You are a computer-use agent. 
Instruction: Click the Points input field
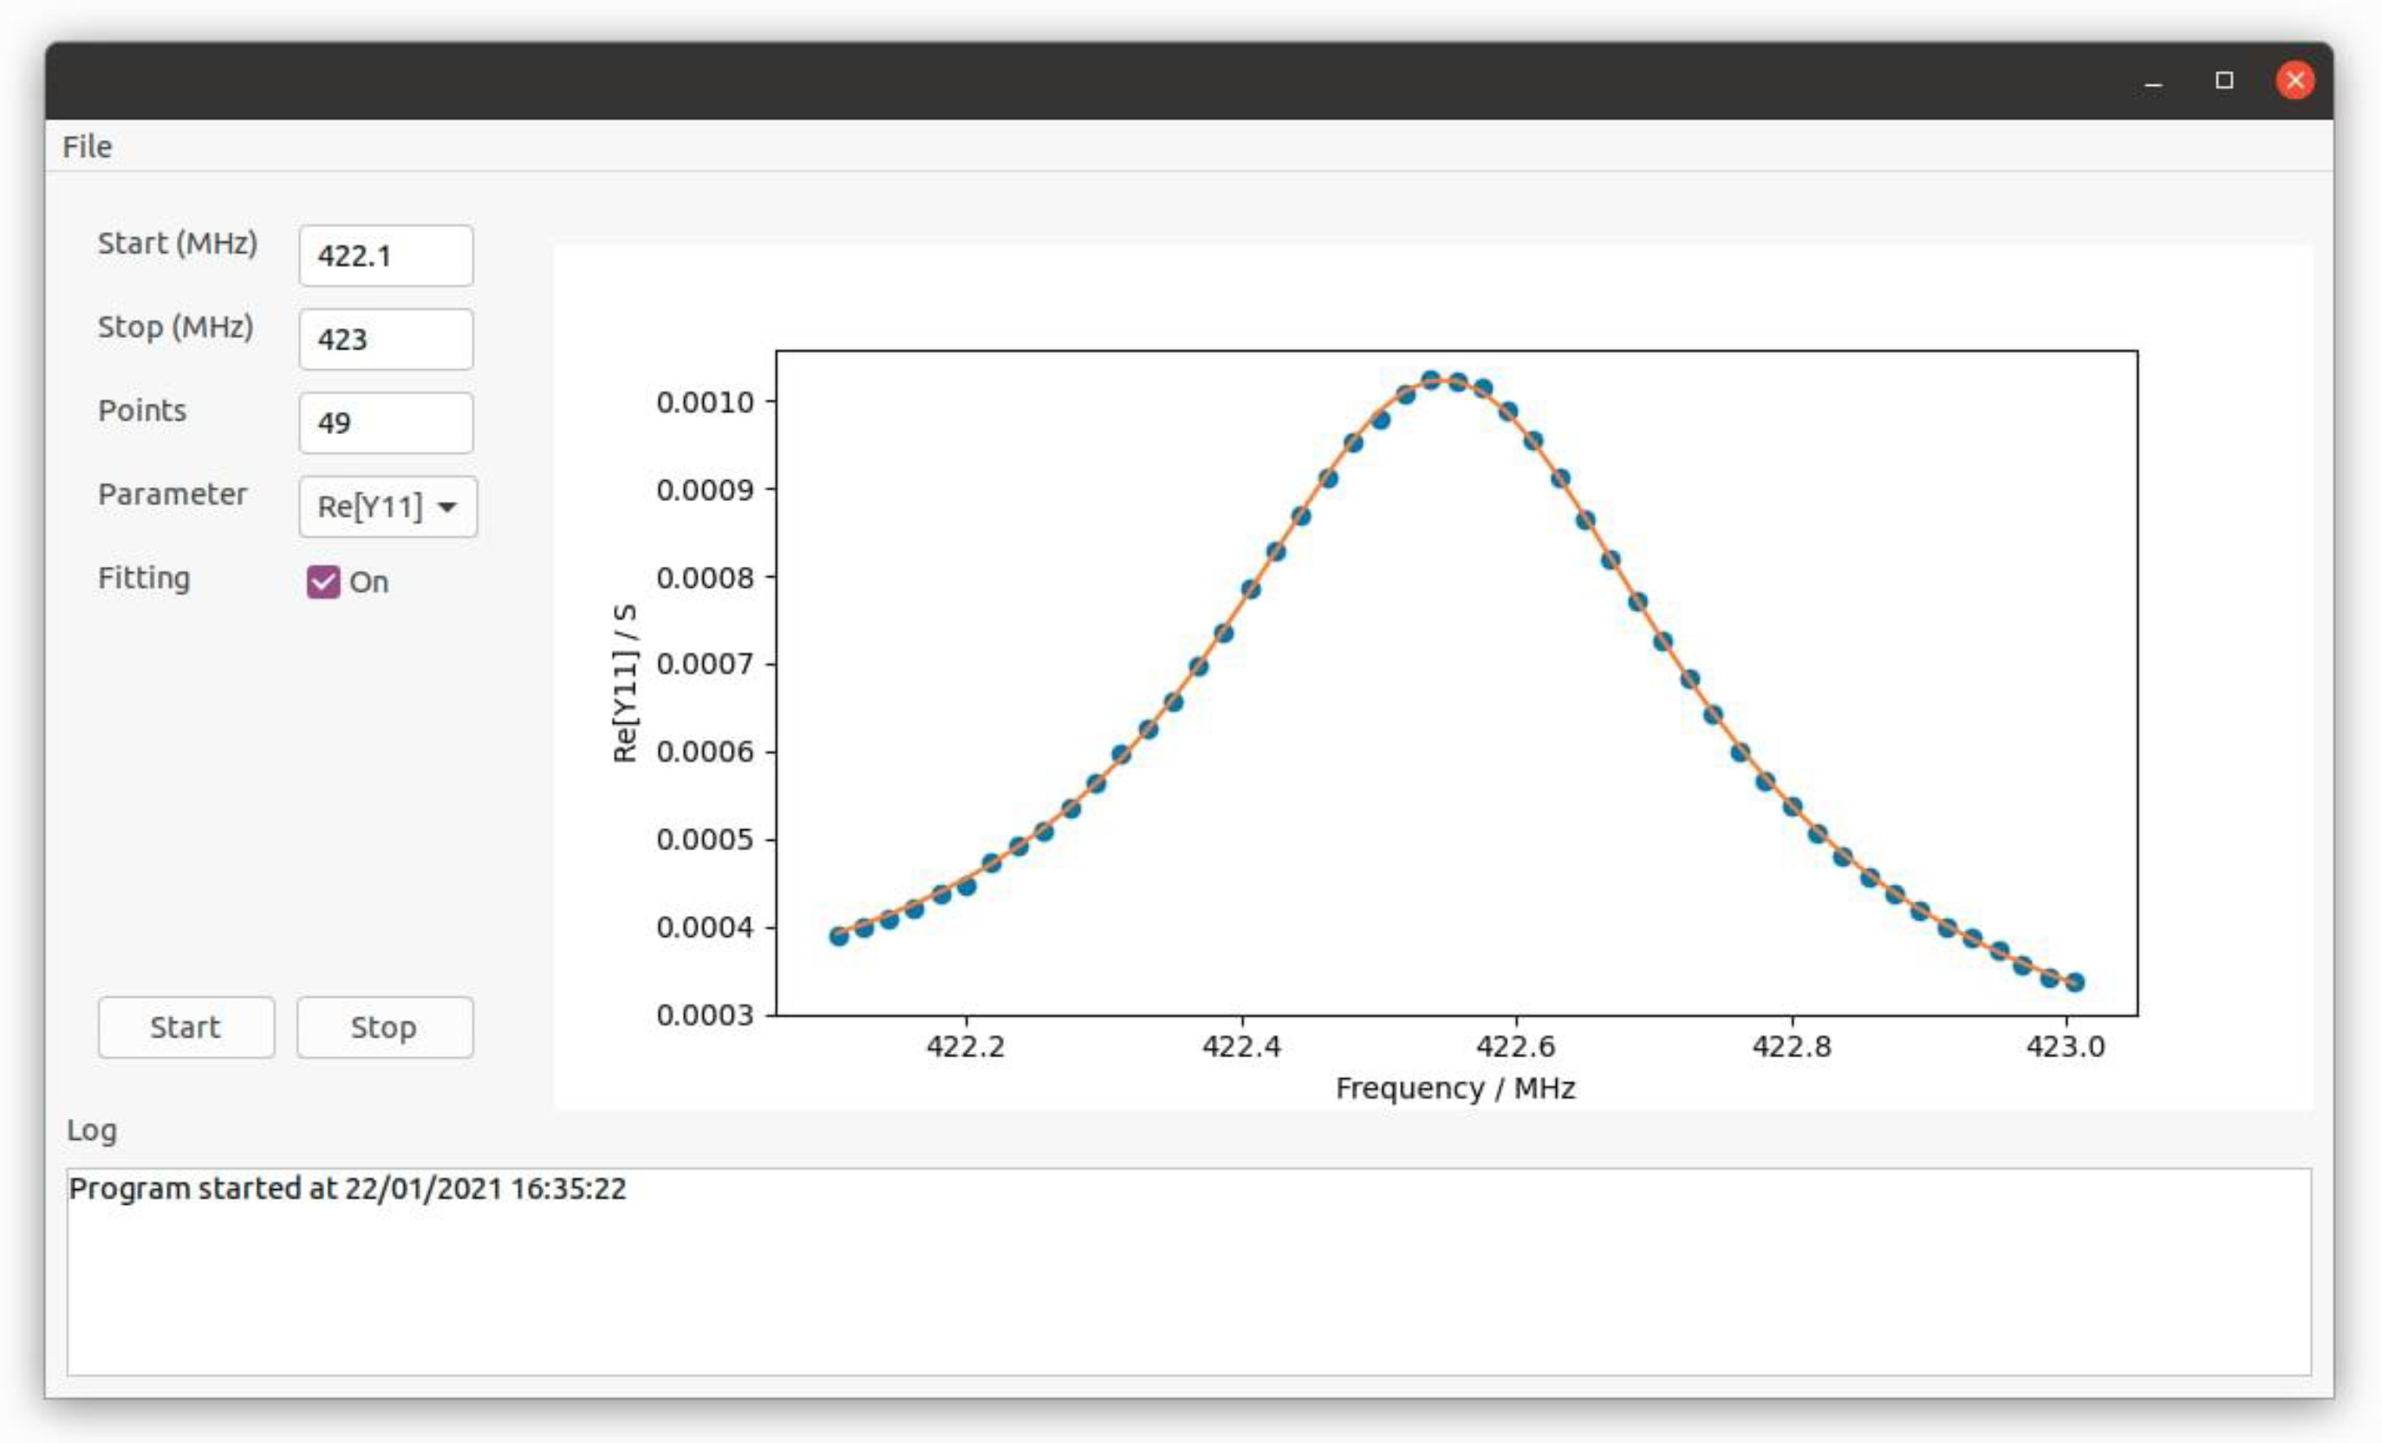(x=386, y=423)
